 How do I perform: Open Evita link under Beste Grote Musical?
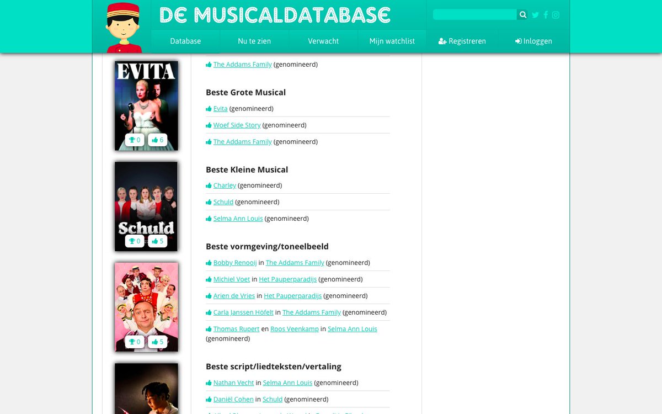tap(220, 109)
